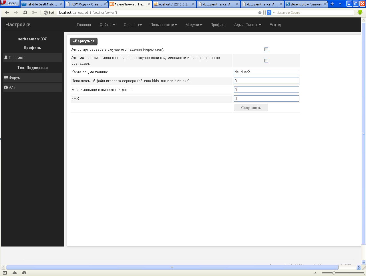Click the bookmark star in address bar
366x276 pixels.
(x=260, y=13)
